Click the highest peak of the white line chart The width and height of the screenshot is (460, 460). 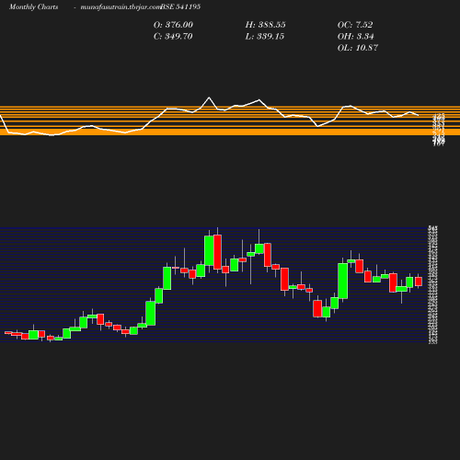click(x=209, y=98)
